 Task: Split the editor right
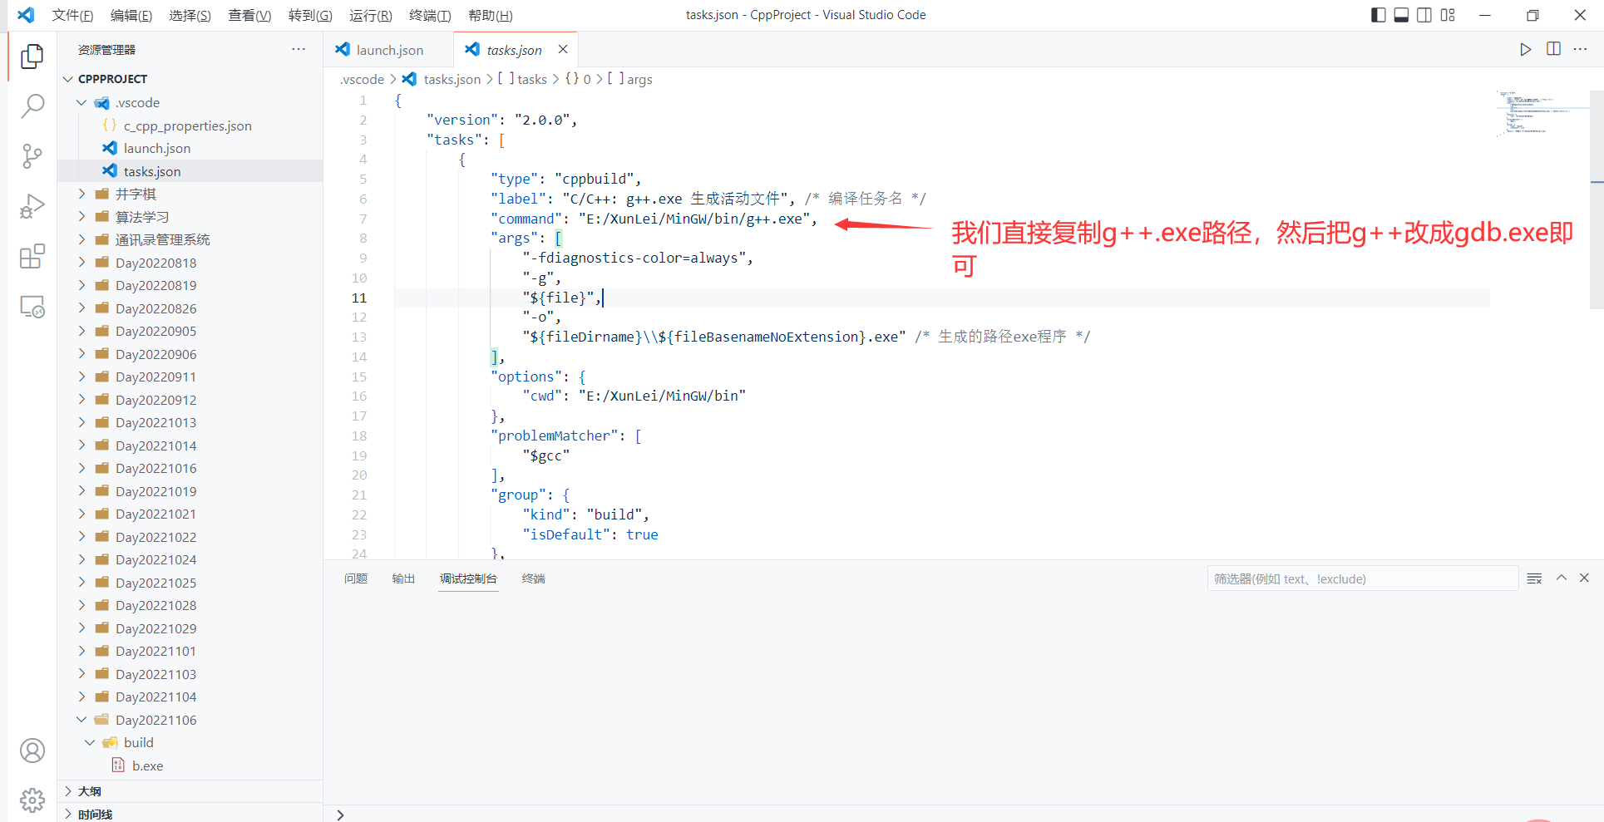1553,49
